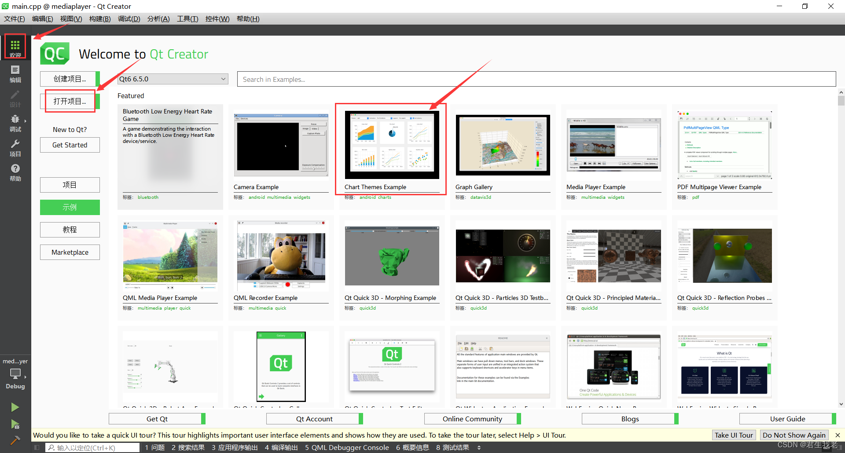Focus the locator 输入以定位 field
845x453 pixels.
coord(92,448)
